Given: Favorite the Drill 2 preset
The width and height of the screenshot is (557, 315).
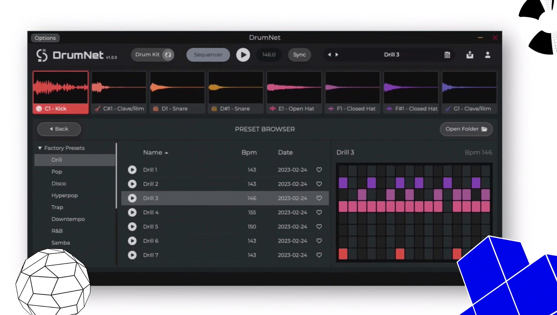Looking at the screenshot, I should coord(319,184).
